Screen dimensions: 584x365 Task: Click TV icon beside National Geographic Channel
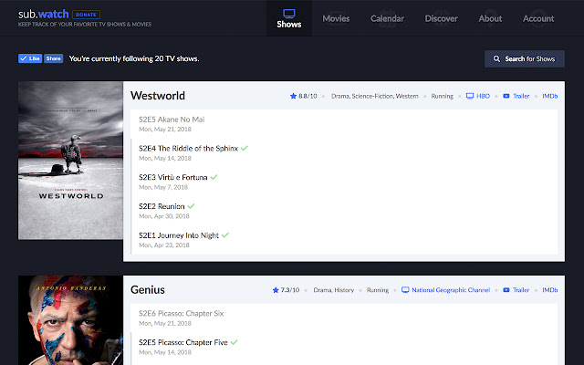405,290
